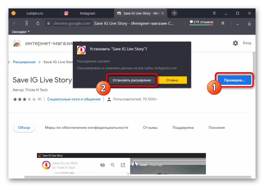Click the Lumpics orange favicon
This screenshot has height=187, width=264.
pyautogui.click(x=14, y=13)
